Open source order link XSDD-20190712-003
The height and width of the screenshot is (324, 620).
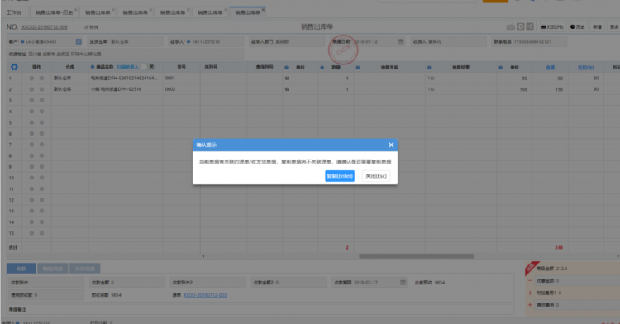[x=205, y=295]
